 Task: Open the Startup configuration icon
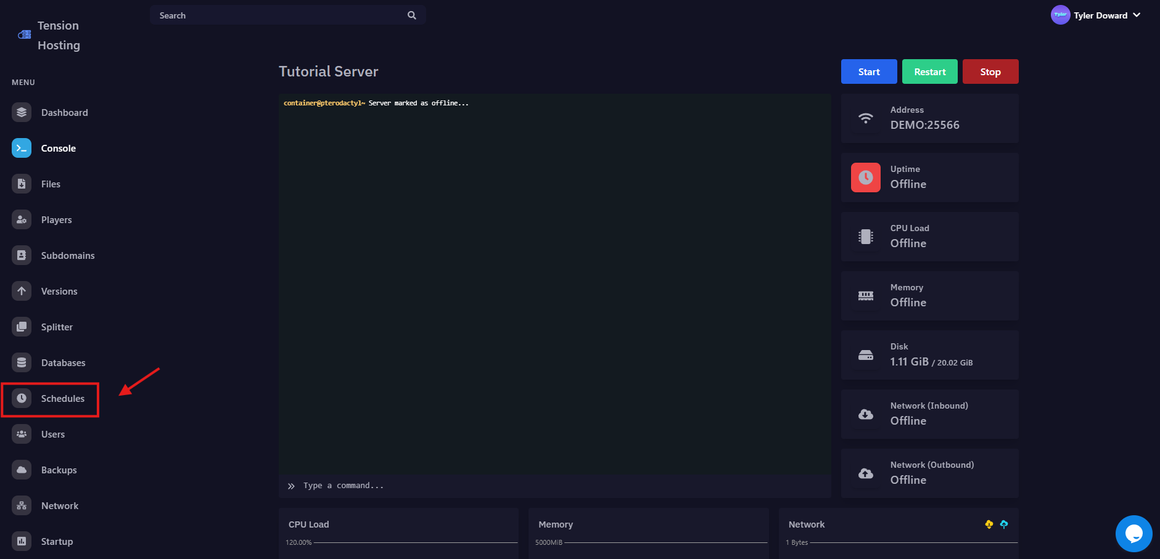[x=21, y=541]
